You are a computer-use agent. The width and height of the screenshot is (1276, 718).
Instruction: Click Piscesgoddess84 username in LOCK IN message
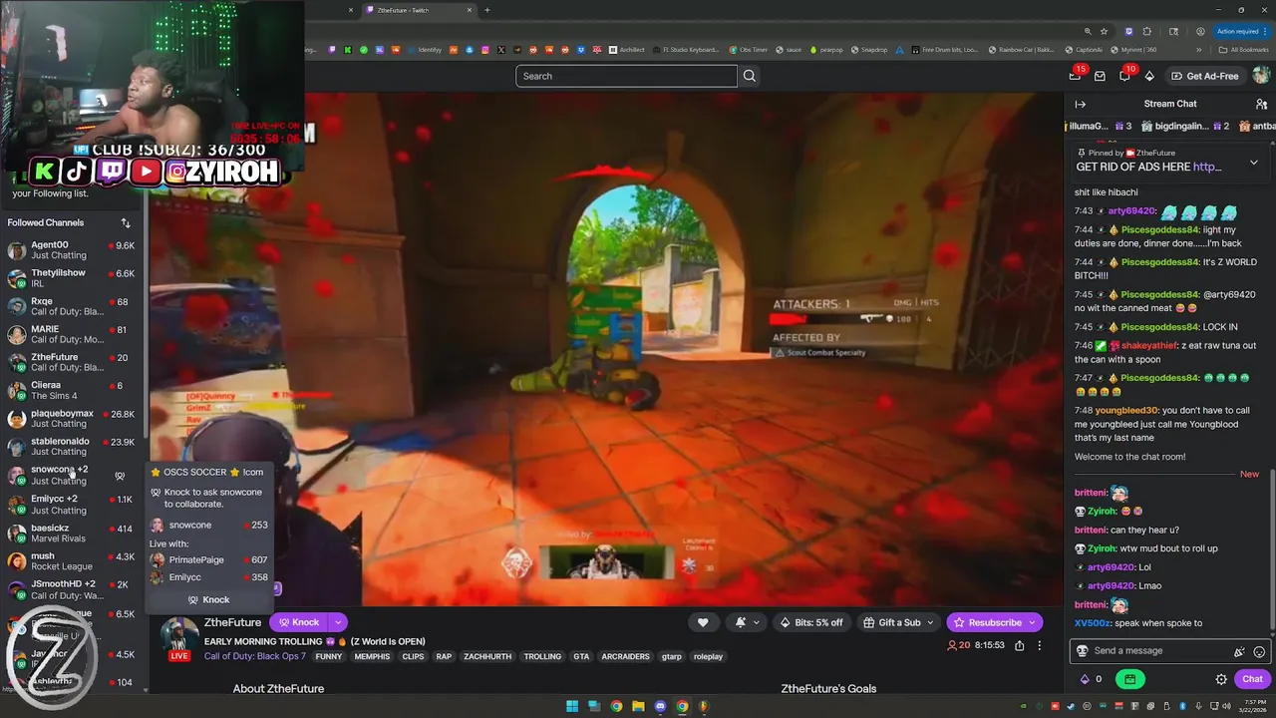point(1160,327)
